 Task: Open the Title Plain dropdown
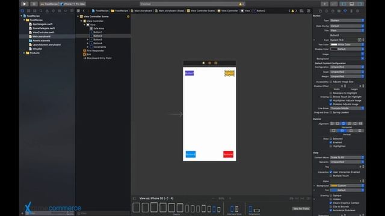click(346, 31)
